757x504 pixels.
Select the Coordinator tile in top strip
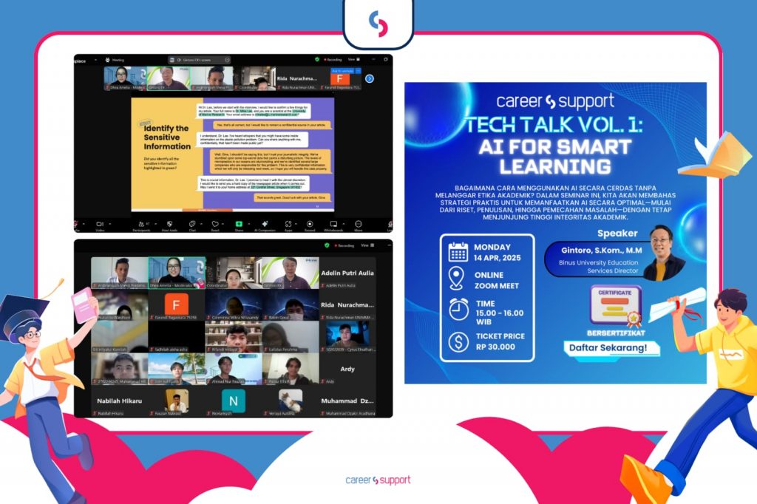click(x=255, y=78)
